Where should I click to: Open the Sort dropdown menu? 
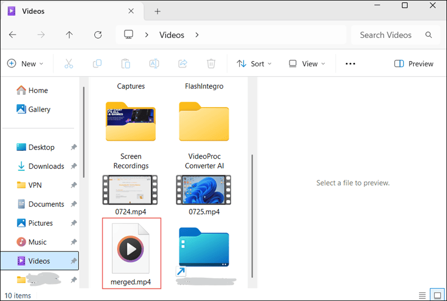[x=254, y=64]
